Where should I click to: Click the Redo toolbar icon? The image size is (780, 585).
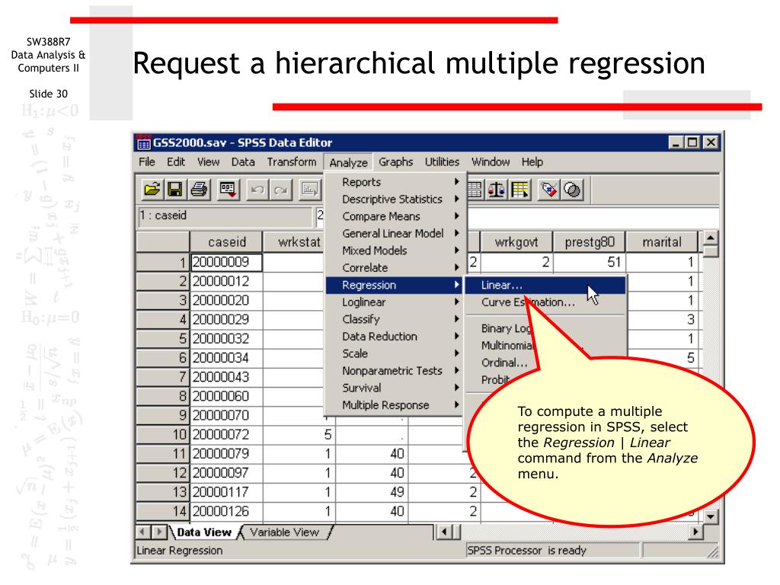pyautogui.click(x=280, y=190)
